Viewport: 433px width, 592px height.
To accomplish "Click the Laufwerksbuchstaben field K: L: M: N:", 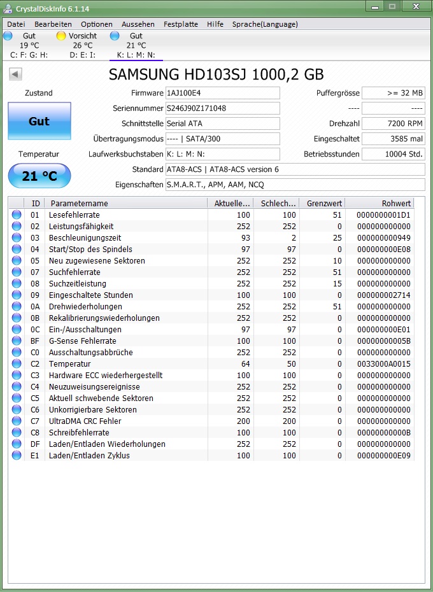I will click(x=222, y=154).
